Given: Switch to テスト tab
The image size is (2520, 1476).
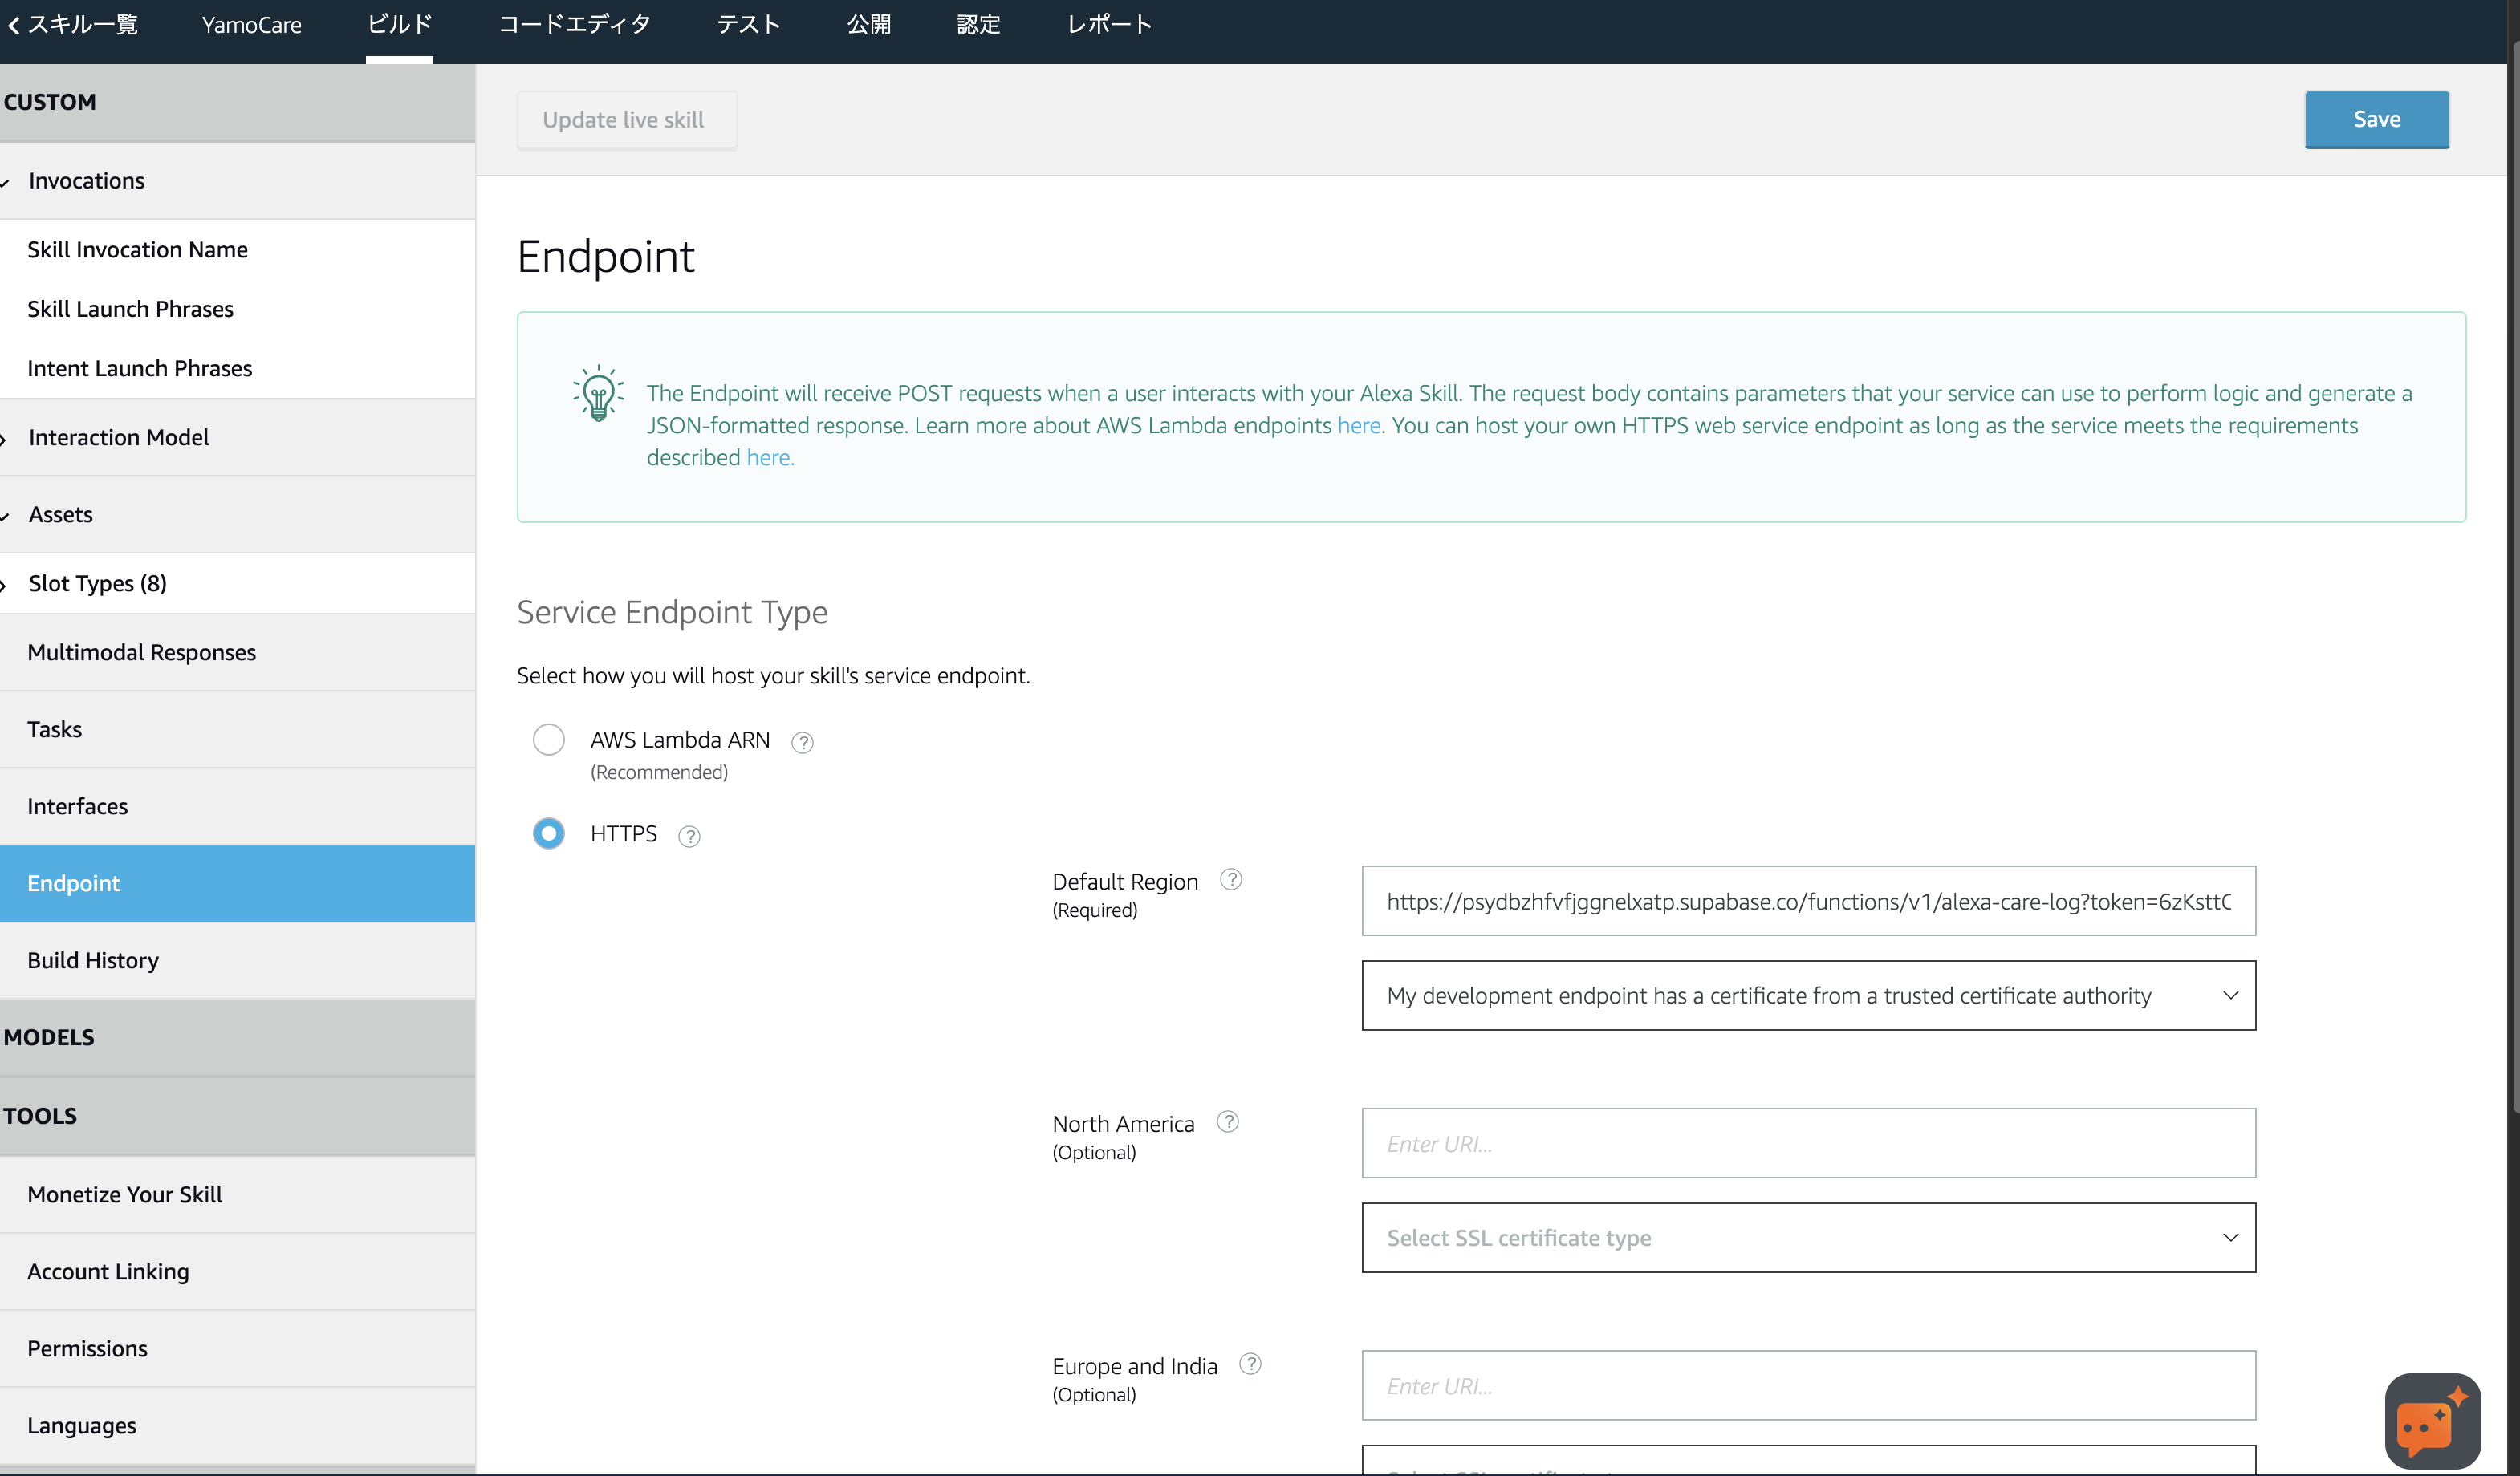Looking at the screenshot, I should 748,24.
